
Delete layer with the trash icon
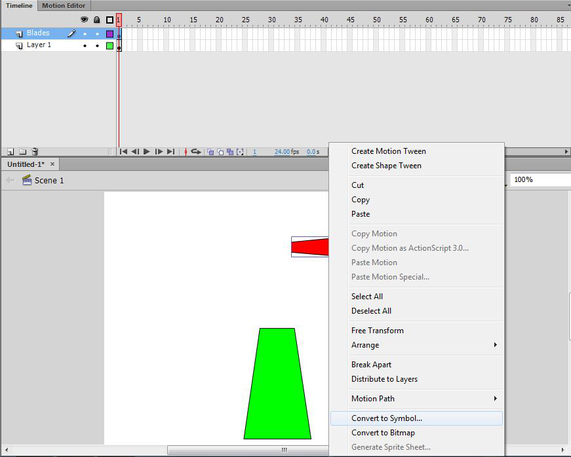click(x=35, y=152)
